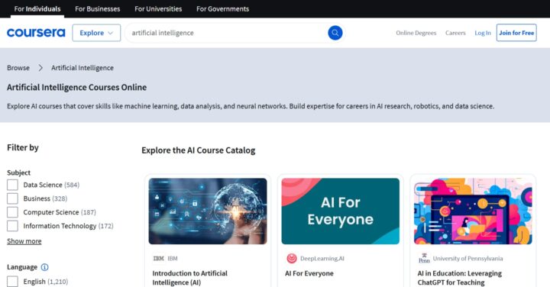This screenshot has height=287, width=550.
Task: Click Artificial Intelligence breadcrumb
Action: click(x=82, y=68)
